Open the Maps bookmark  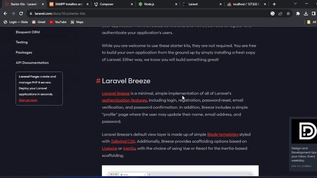[x=77, y=22]
